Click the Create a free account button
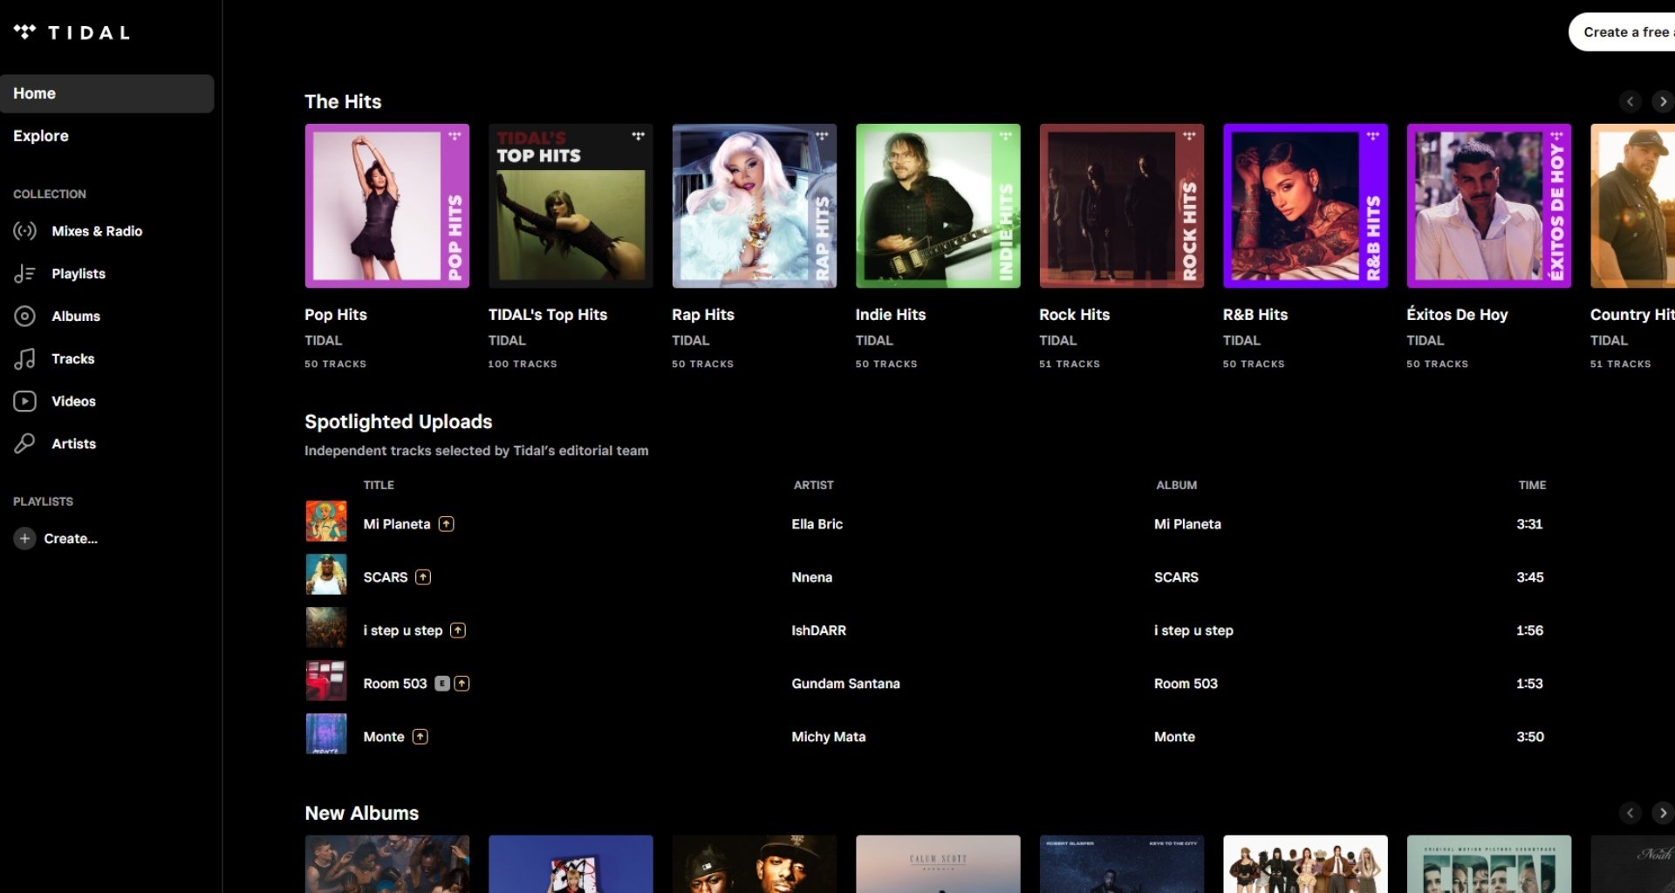 coord(1624,32)
